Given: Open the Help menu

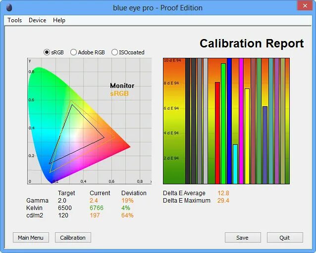Looking at the screenshot, I should [x=59, y=20].
